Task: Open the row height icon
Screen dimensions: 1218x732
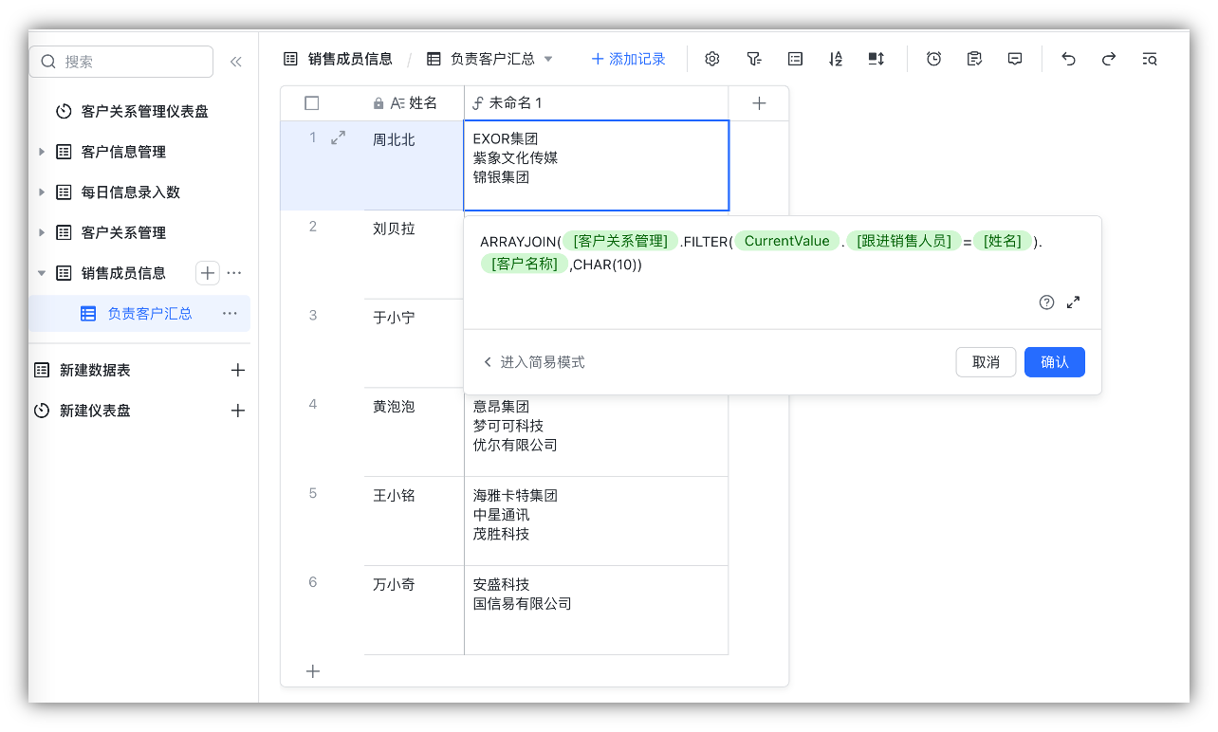Action: 877,59
